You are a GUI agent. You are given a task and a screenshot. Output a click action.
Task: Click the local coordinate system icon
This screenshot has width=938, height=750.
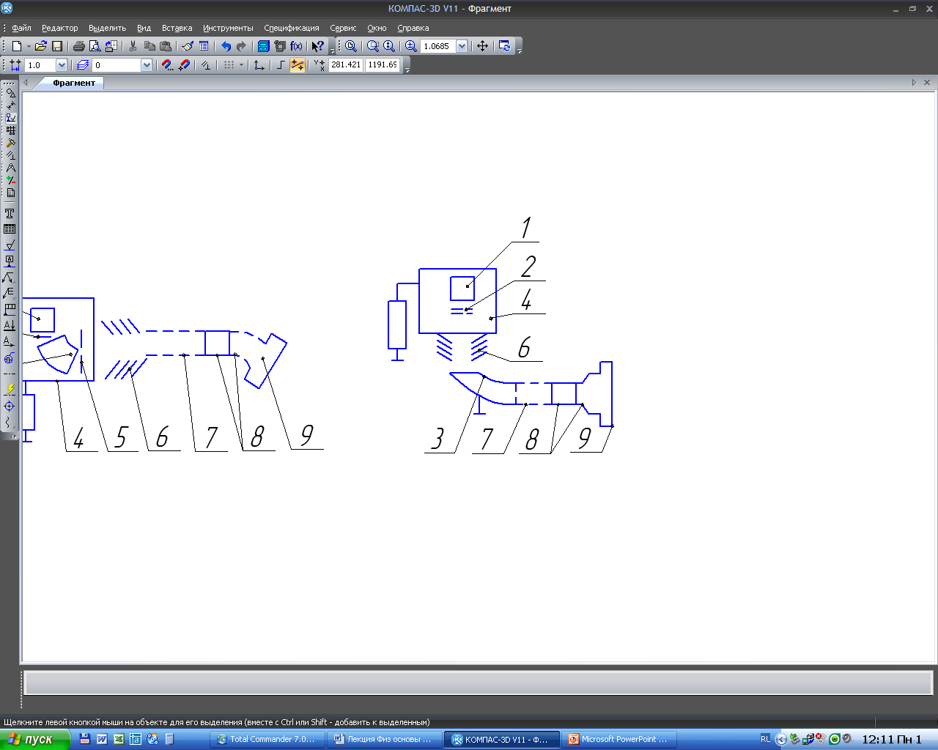(259, 65)
